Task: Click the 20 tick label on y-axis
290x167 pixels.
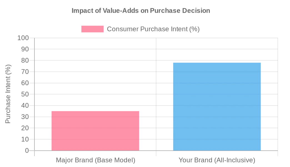Action: [25, 128]
